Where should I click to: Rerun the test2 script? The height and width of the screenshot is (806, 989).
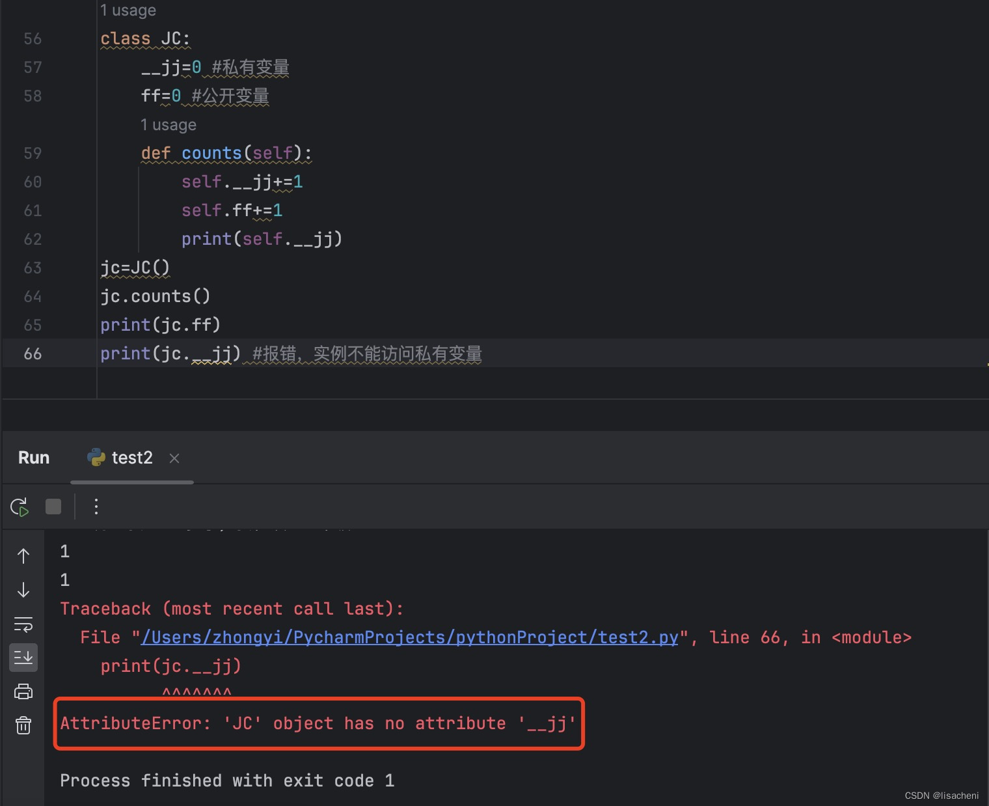20,507
